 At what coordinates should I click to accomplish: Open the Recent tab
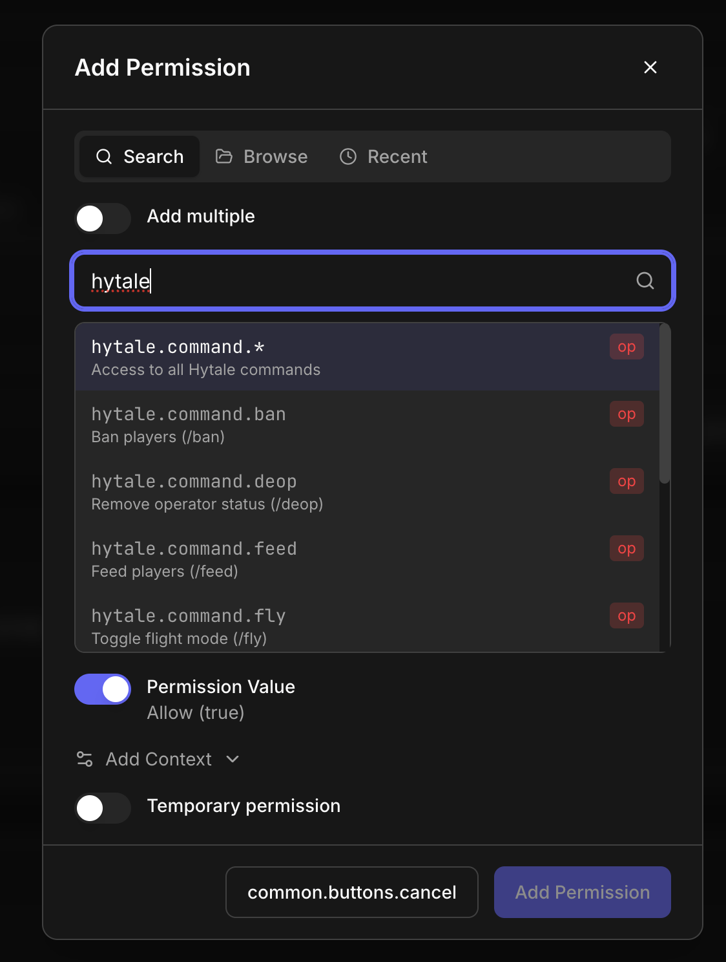[x=384, y=156]
